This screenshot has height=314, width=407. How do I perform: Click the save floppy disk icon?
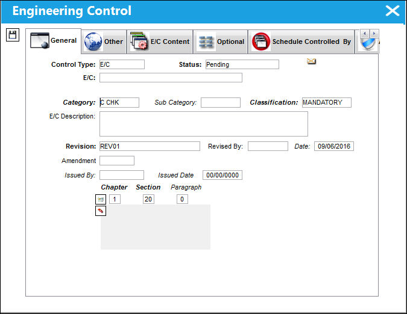click(x=13, y=35)
